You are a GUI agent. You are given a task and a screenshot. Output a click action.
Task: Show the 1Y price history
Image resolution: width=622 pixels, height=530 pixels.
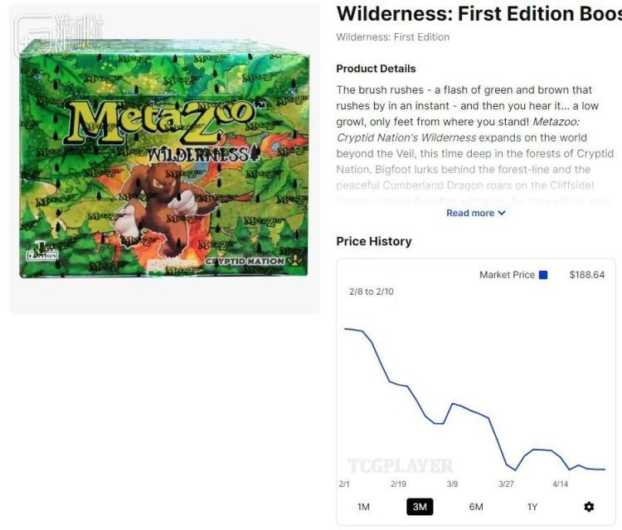[x=532, y=507]
